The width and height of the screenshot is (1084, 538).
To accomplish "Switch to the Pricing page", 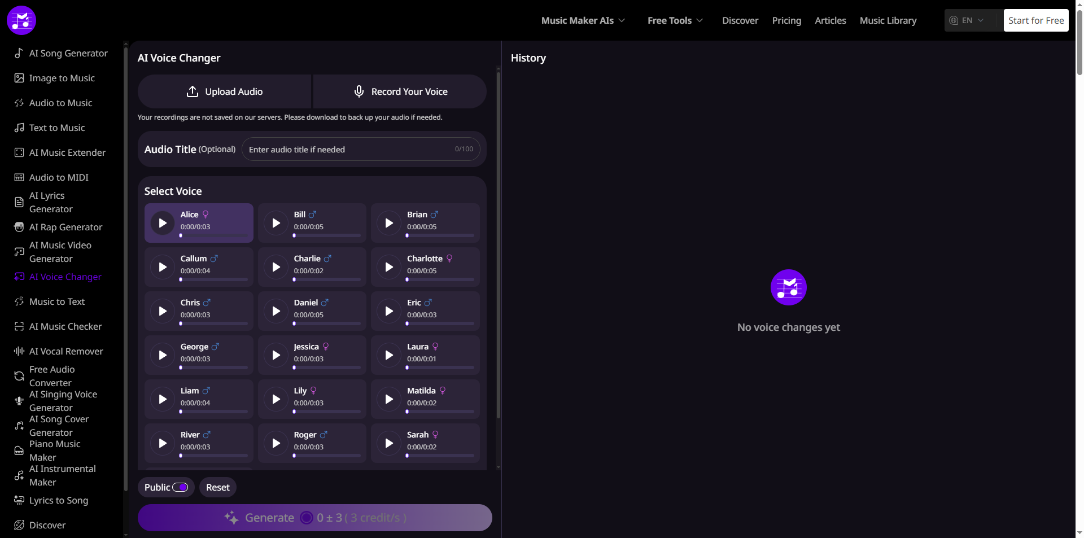I will click(786, 20).
